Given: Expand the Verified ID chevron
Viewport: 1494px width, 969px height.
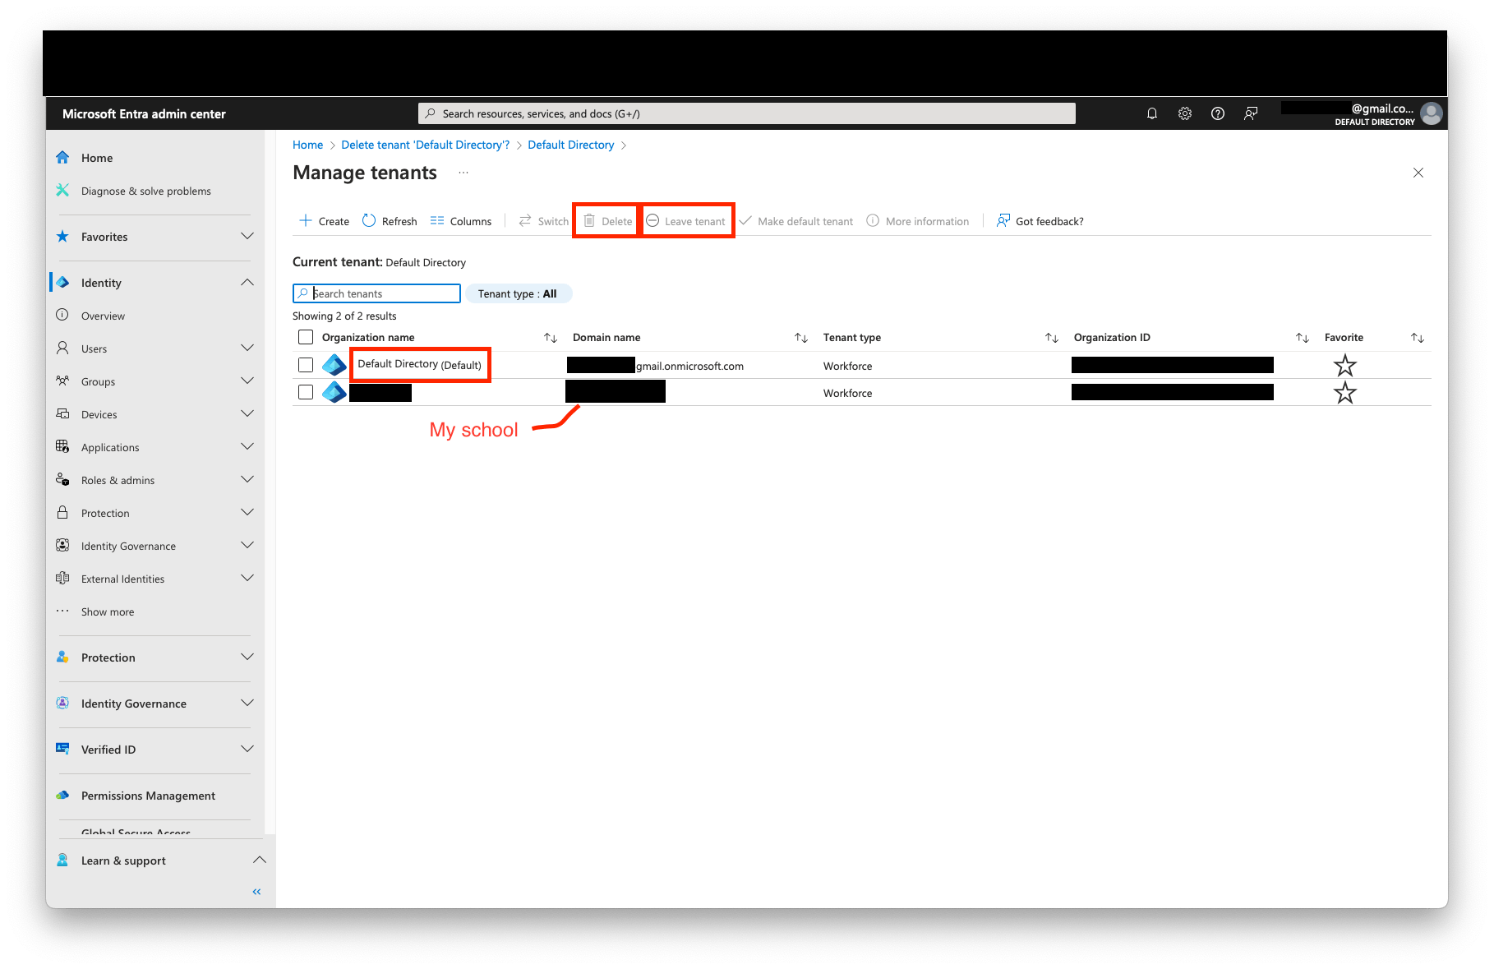Looking at the screenshot, I should [x=247, y=749].
